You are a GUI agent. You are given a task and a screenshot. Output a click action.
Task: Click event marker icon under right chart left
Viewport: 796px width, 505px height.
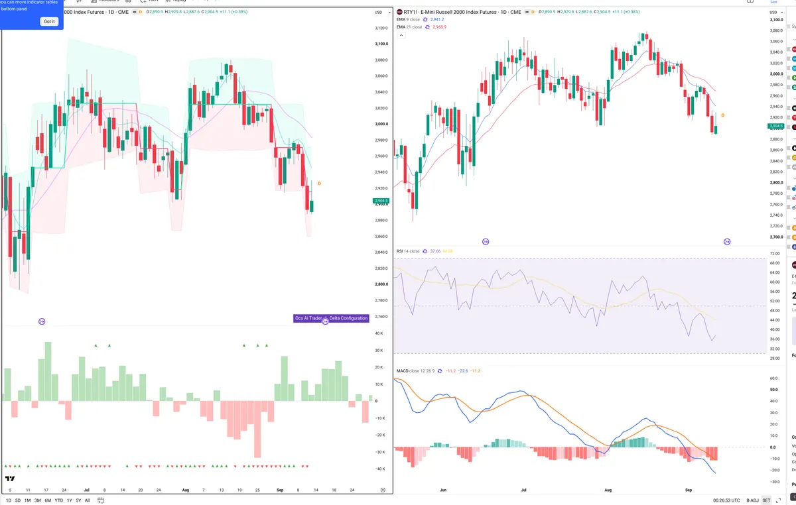(x=486, y=242)
